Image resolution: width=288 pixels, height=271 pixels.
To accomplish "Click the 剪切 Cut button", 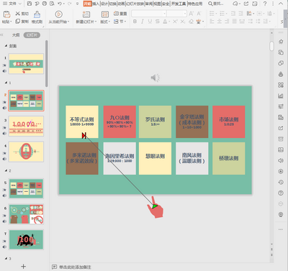I will pos(22,14).
